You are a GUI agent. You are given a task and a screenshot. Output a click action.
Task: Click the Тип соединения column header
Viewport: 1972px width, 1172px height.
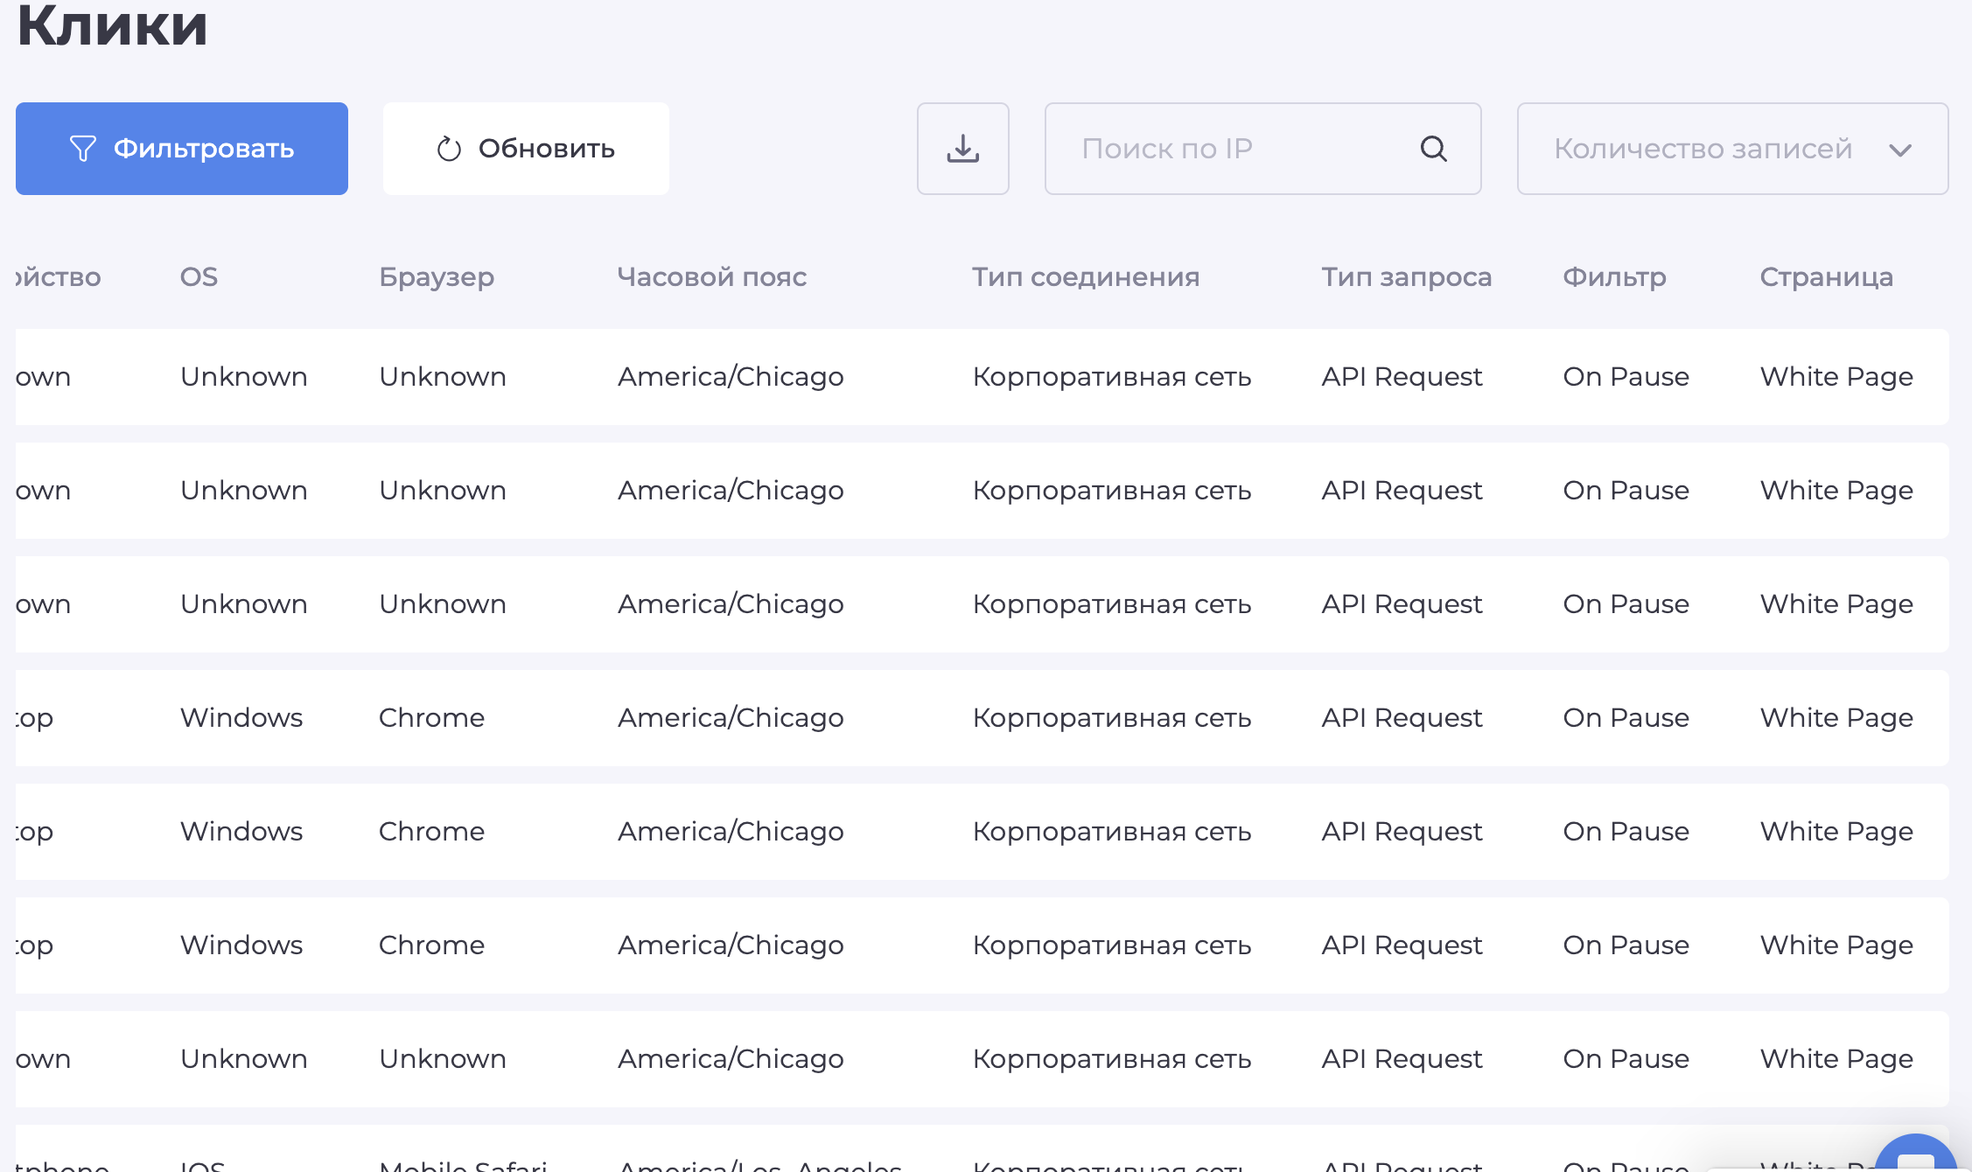coord(1085,277)
